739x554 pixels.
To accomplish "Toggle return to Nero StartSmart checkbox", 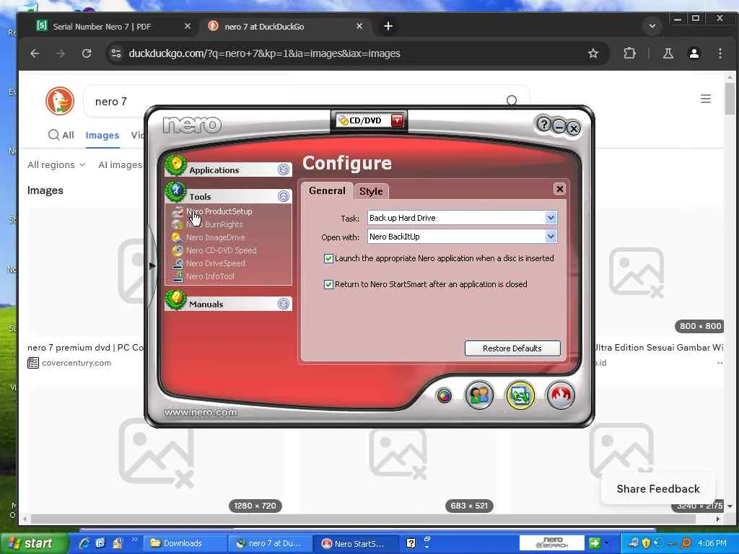I will coord(328,284).
